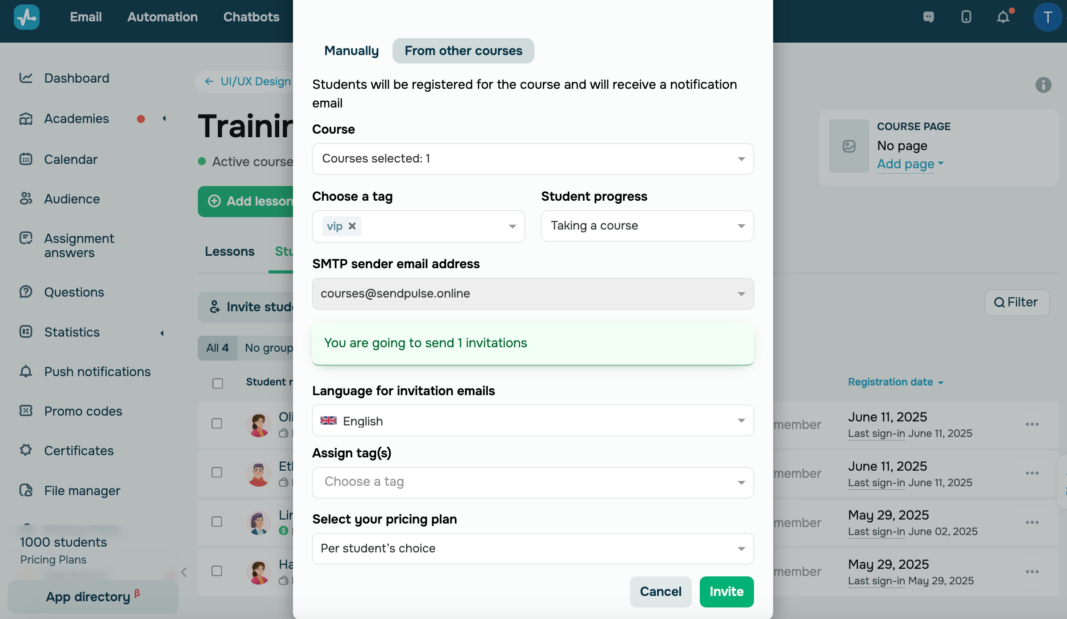Select the From other courses tab
Viewport: 1067px width, 619px height.
tap(463, 51)
